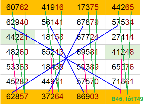Click the bottom orange cell 62857
Viewport: 148px width, 104px height.
pyautogui.click(x=18, y=97)
